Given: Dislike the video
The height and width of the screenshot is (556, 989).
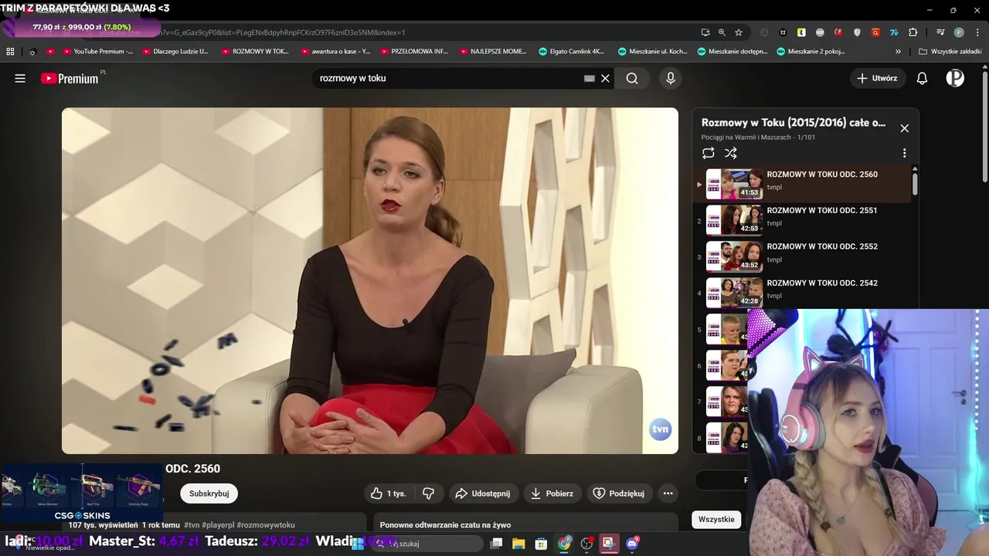Looking at the screenshot, I should coord(428,493).
